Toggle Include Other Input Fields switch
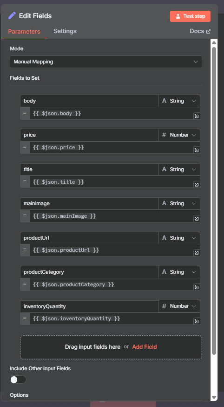This screenshot has width=224, height=407. [x=18, y=379]
